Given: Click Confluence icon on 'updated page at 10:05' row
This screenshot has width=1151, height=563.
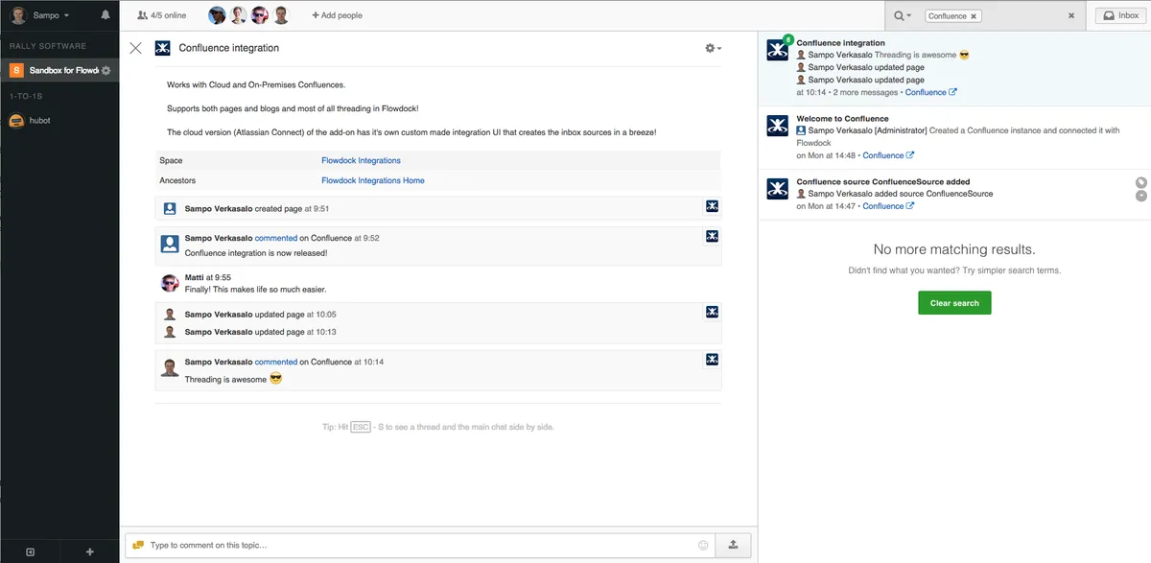Looking at the screenshot, I should (x=712, y=312).
